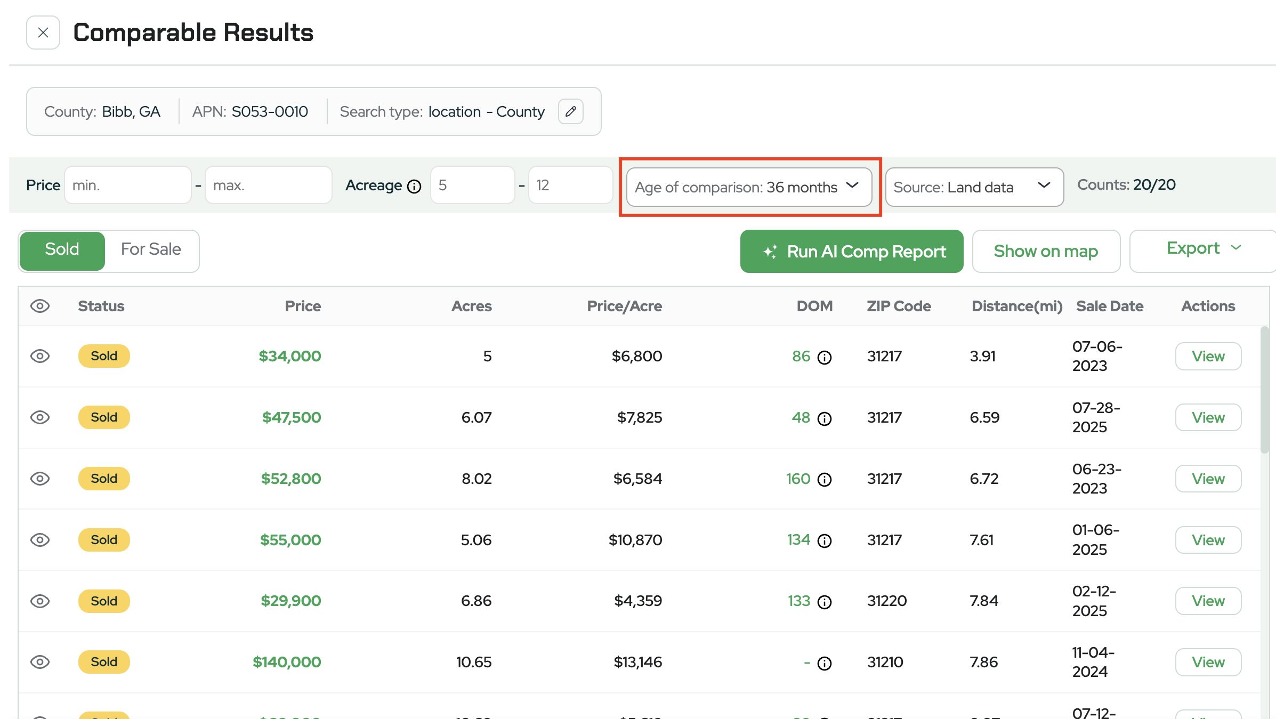The image size is (1276, 719).
Task: Click DOM info icon next to 133
Action: tap(825, 602)
